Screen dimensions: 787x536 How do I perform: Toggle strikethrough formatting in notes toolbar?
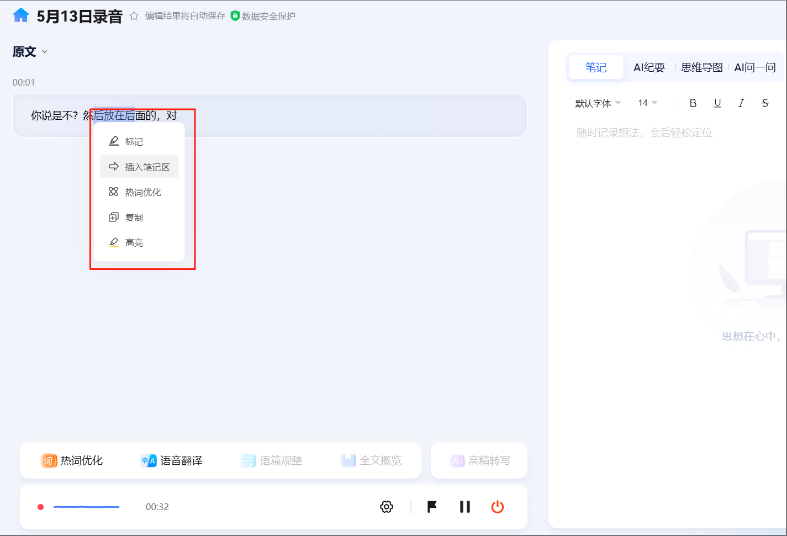pos(765,103)
